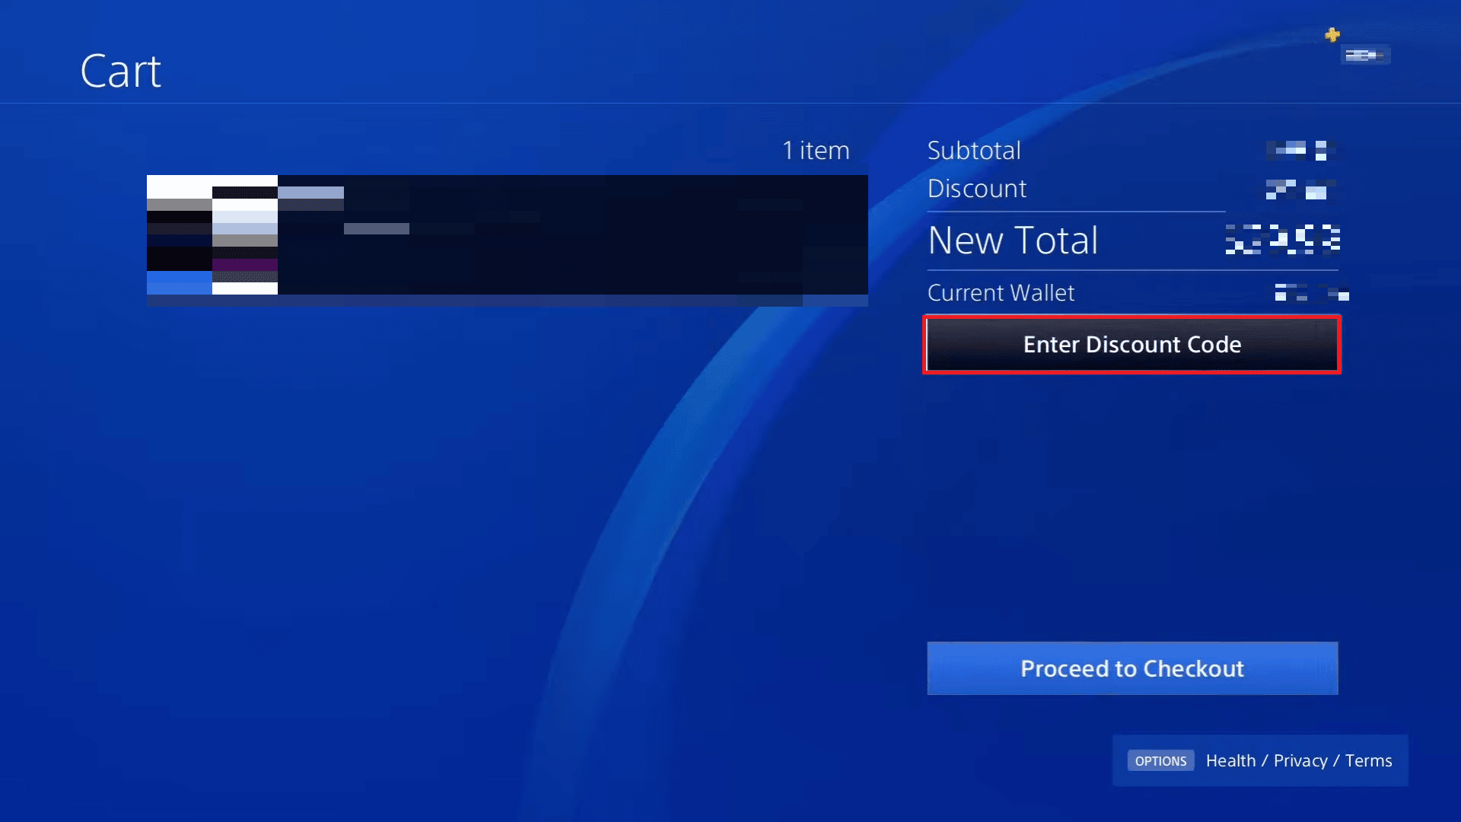1461x822 pixels.
Task: Click the account profile icon
Action: (1364, 54)
